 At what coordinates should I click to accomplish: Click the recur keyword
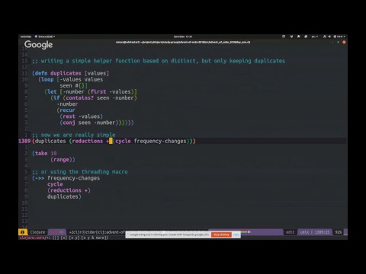coord(67,110)
